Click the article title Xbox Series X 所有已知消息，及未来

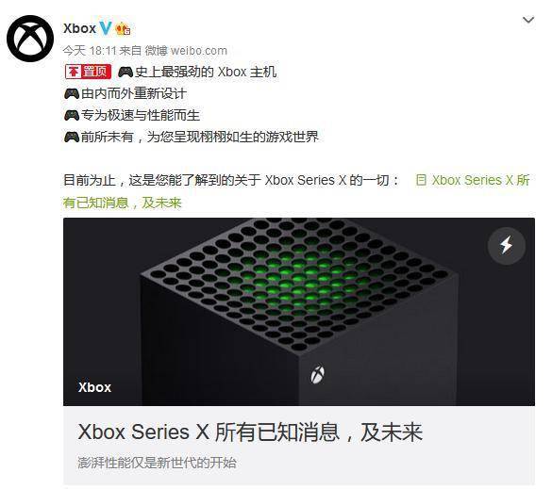pyautogui.click(x=250, y=432)
